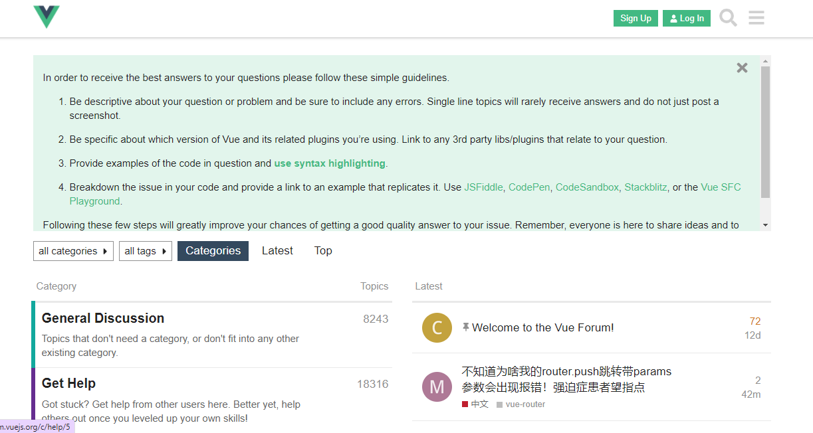Open the use syntax highlighting link

point(330,163)
